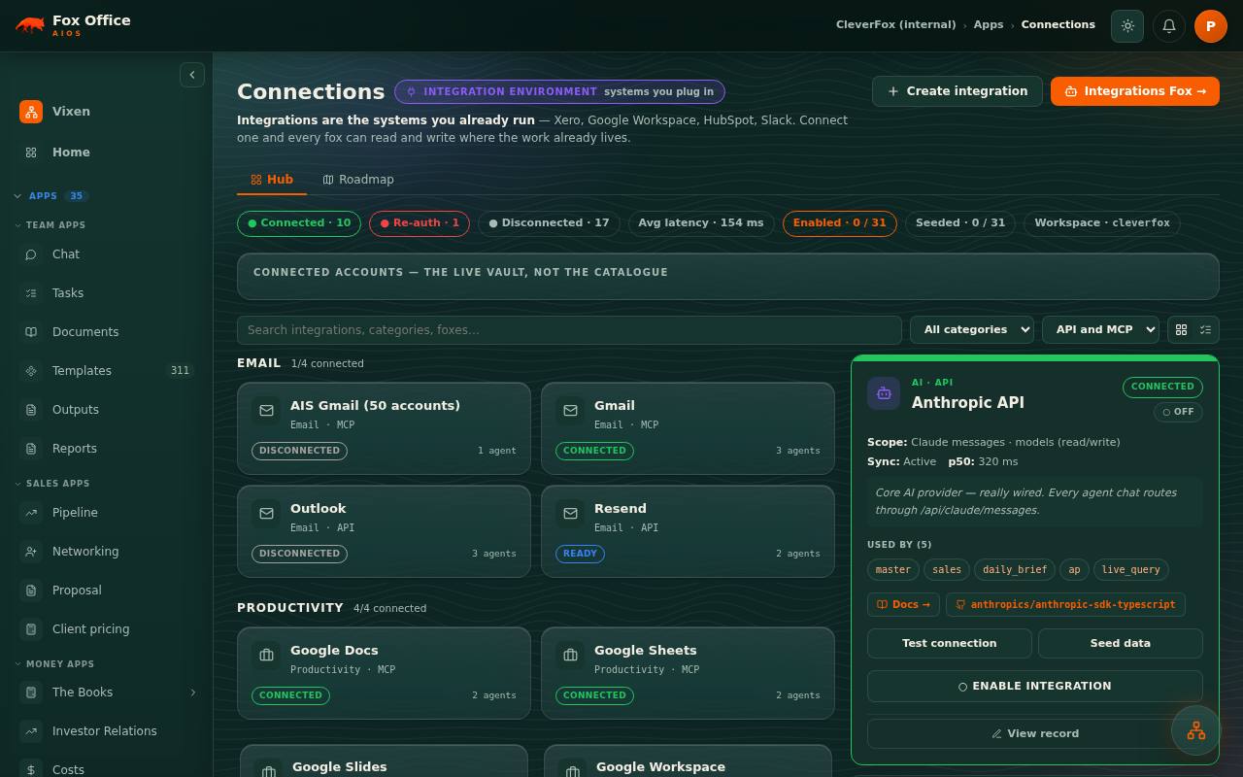Click the Pipeline trend icon
The image size is (1243, 777).
[x=31, y=513]
